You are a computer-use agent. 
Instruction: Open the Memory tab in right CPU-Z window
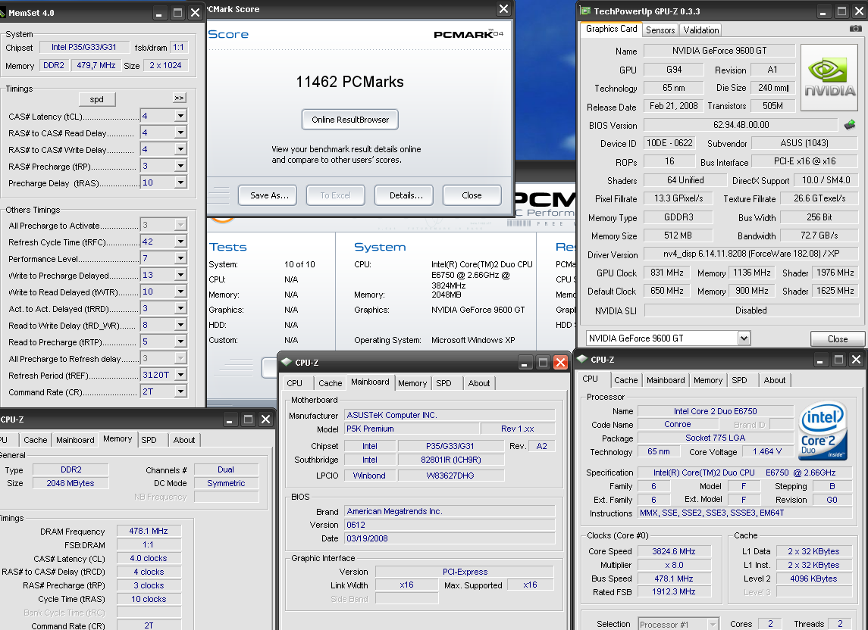708,380
